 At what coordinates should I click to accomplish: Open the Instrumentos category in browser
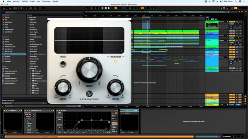point(9,44)
